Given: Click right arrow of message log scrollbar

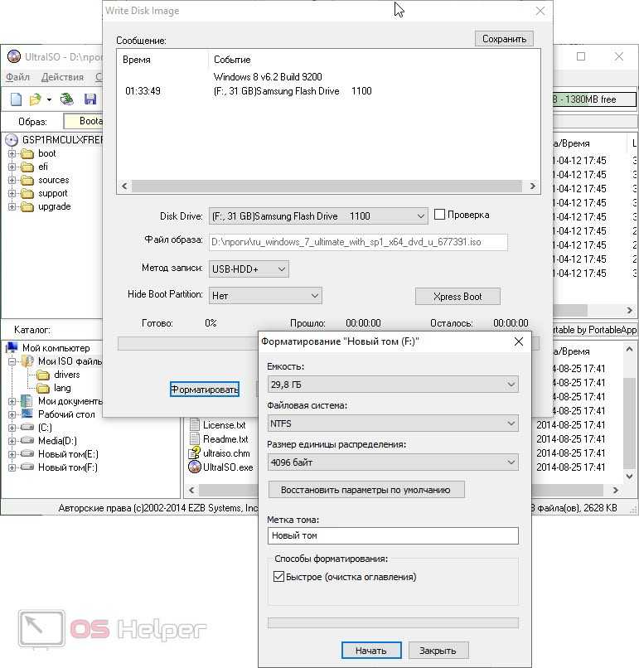Looking at the screenshot, I should click(x=532, y=186).
